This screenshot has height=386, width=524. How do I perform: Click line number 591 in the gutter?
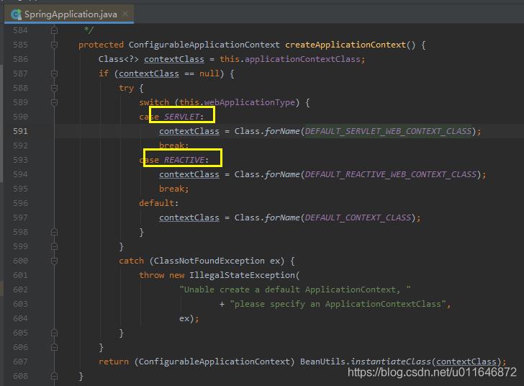pos(20,131)
